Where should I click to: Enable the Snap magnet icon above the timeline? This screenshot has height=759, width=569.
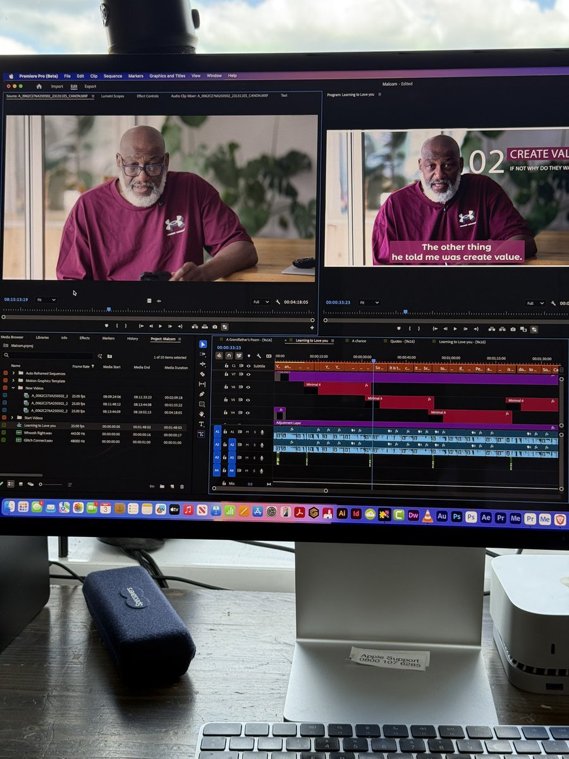tap(229, 355)
